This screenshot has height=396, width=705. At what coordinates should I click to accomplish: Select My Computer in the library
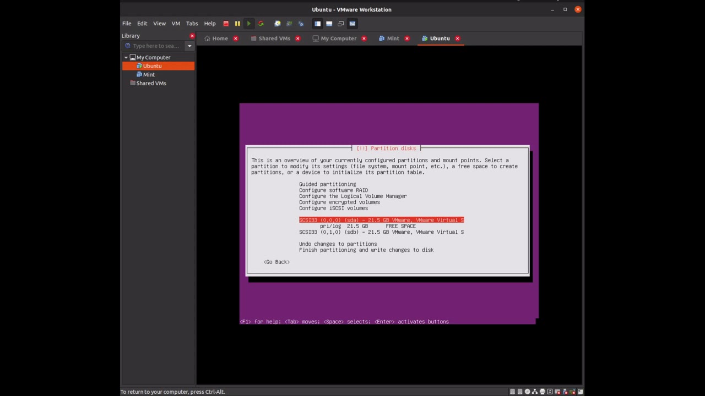tap(153, 57)
